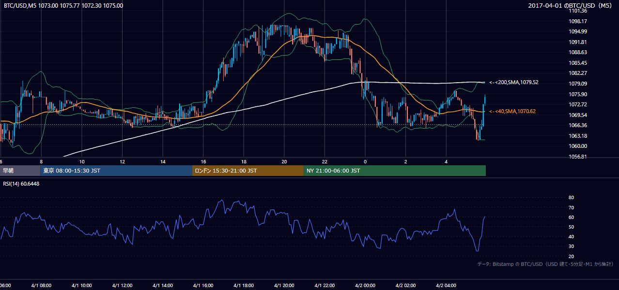This screenshot has width=619, height=290.
Task: Click RSI scale value 50
Action: (571, 227)
